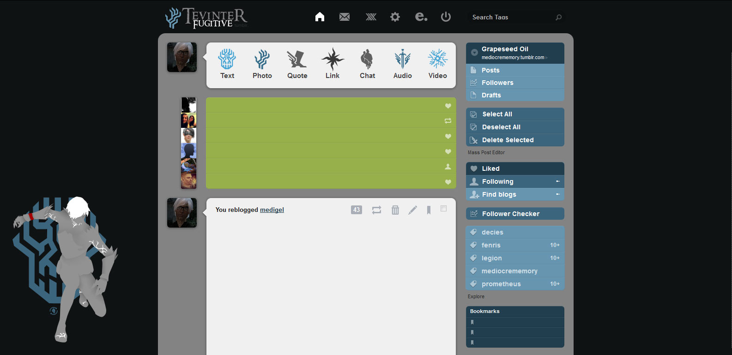Click the second bookmark entry
Image resolution: width=732 pixels, height=355 pixels.
(x=515, y=332)
